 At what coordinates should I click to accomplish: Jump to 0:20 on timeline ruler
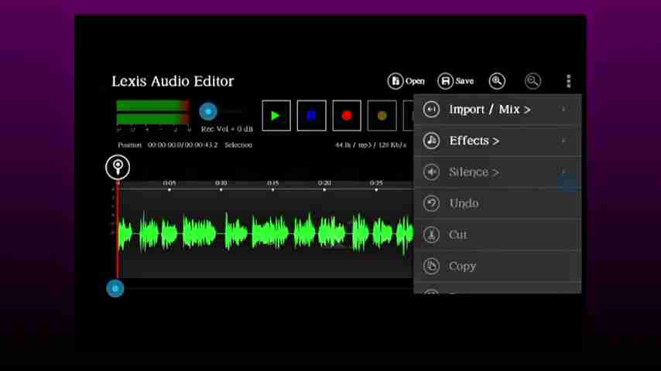(324, 183)
